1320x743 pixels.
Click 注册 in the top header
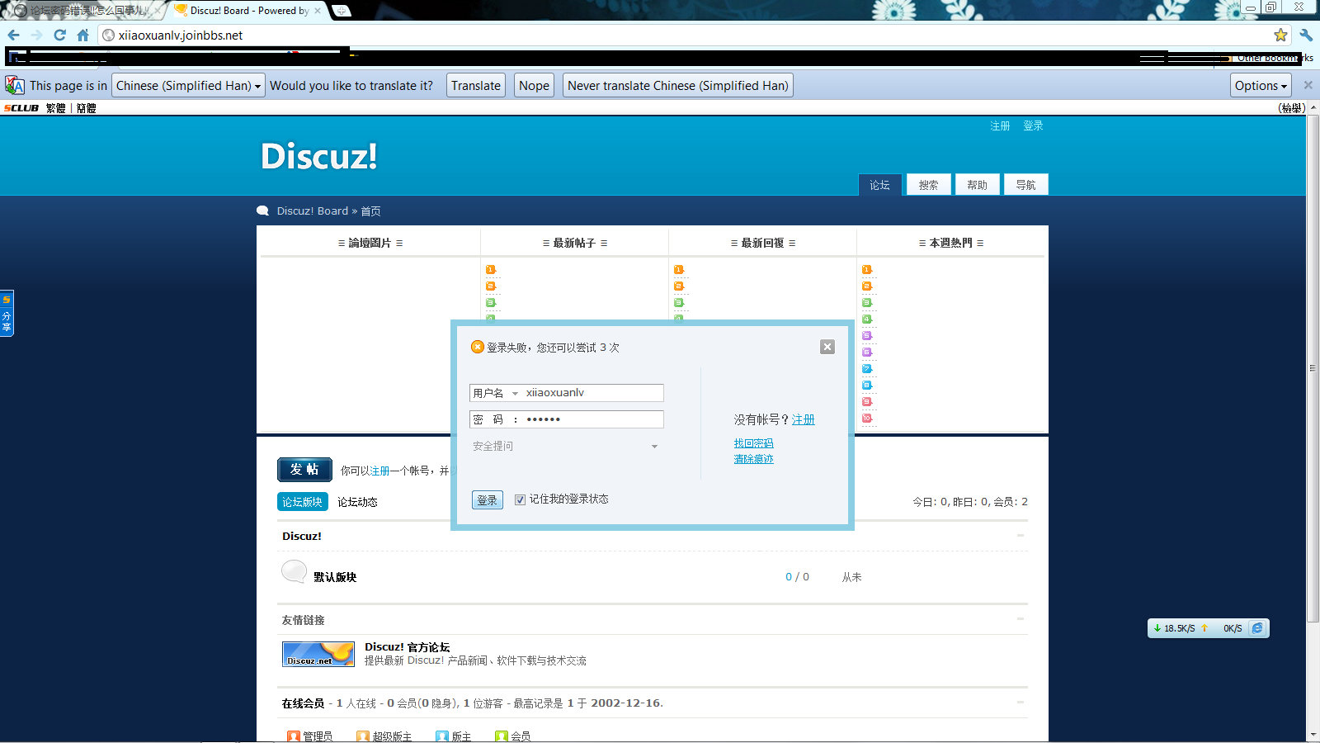click(1000, 125)
